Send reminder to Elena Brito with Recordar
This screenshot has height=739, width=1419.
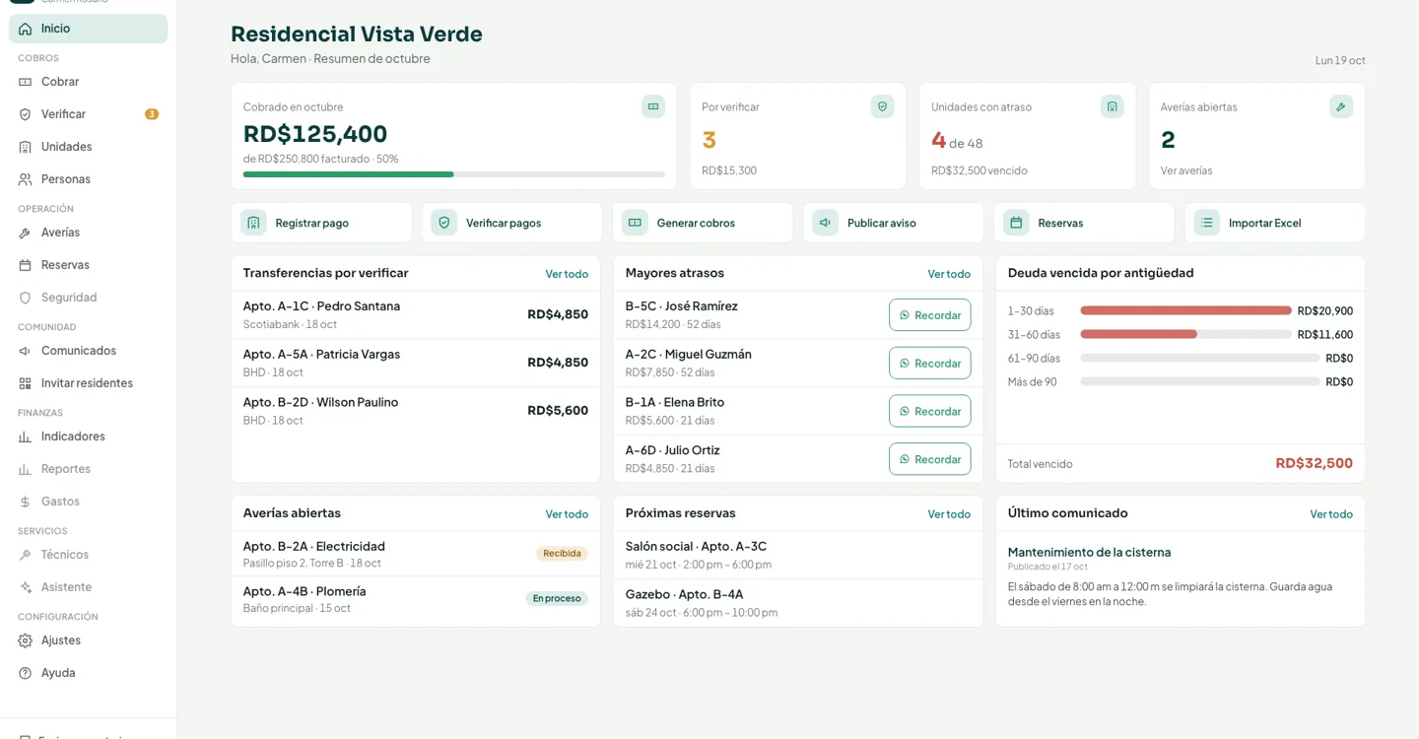(929, 411)
